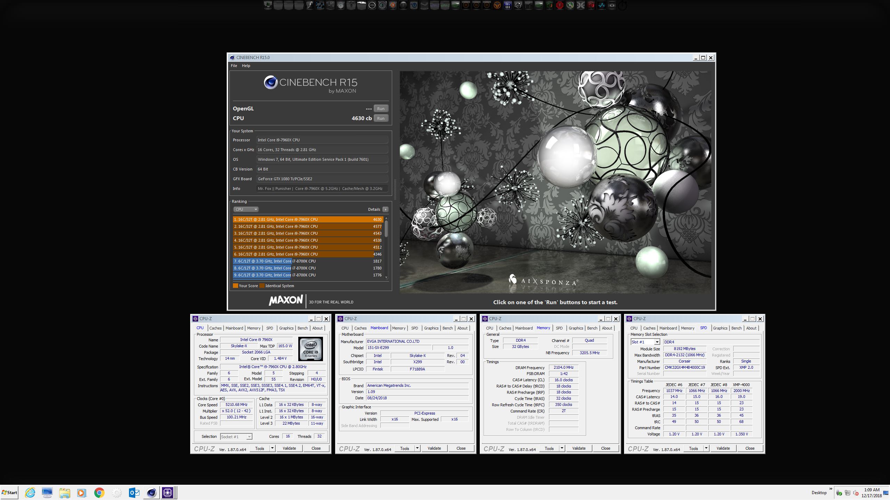Screen dimensions: 890x500
Task: Click the monitor icon at the top dock's start
Action: [267, 5]
